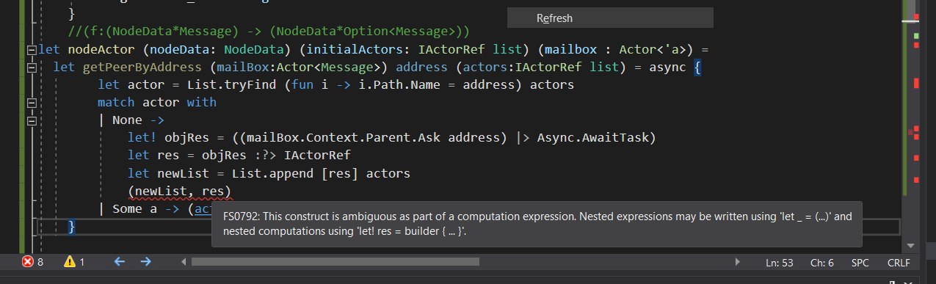The width and height of the screenshot is (936, 284).
Task: Click the horizontal scrollbar thumb
Action: 335,261
